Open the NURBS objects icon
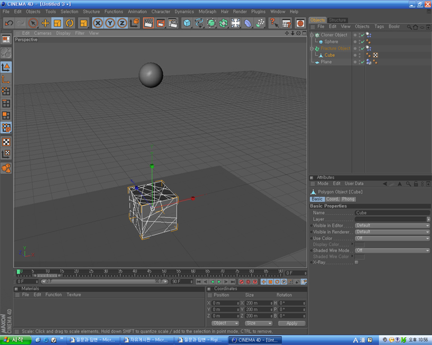 pyautogui.click(x=211, y=23)
